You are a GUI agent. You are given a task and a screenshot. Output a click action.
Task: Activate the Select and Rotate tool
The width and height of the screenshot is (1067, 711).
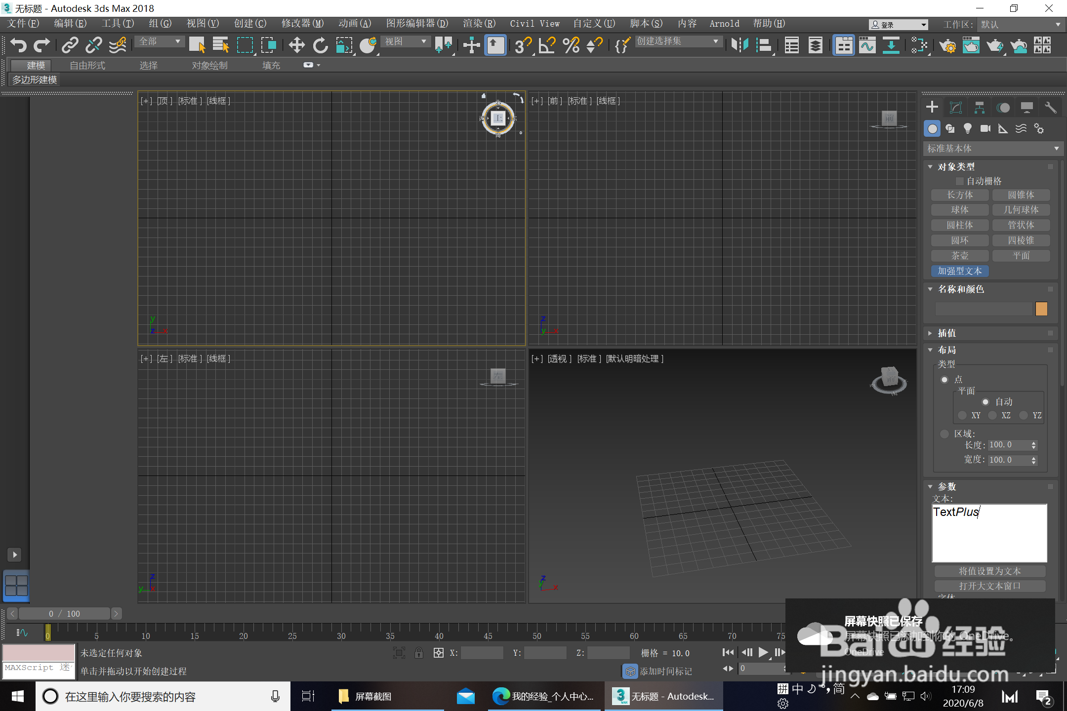tap(321, 45)
